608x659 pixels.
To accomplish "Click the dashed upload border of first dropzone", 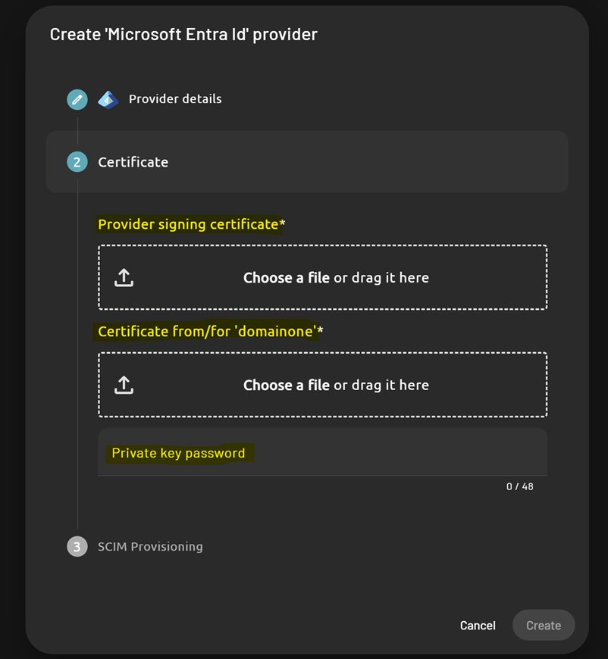I will point(322,244).
